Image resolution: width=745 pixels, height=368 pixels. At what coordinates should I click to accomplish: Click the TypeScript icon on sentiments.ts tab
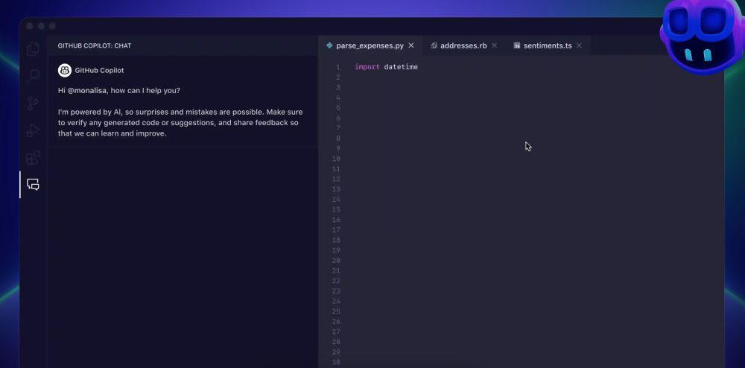tap(517, 45)
